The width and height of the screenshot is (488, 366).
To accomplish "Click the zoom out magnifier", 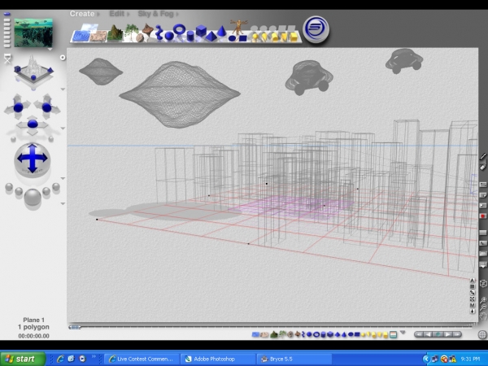I will 482,307.
